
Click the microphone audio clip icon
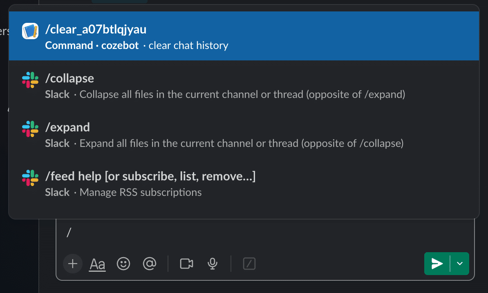pos(212,264)
